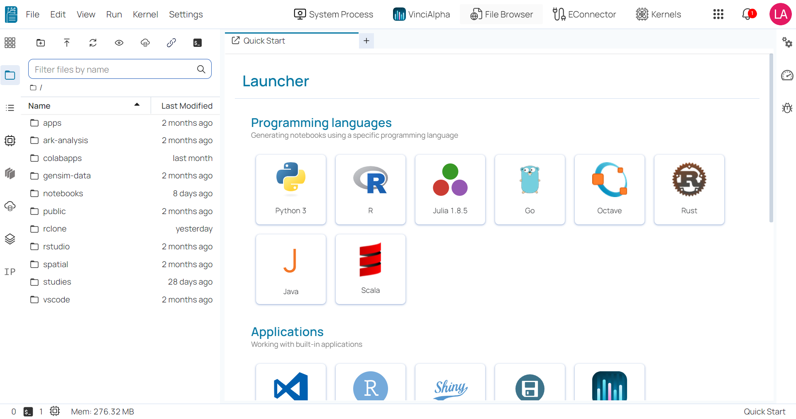This screenshot has height=419, width=796.
Task: Toggle hidden files with the eye icon
Action: point(119,43)
